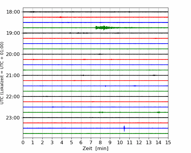
Task: Click the small blue spike near minute 8.5
Action: [105, 86]
